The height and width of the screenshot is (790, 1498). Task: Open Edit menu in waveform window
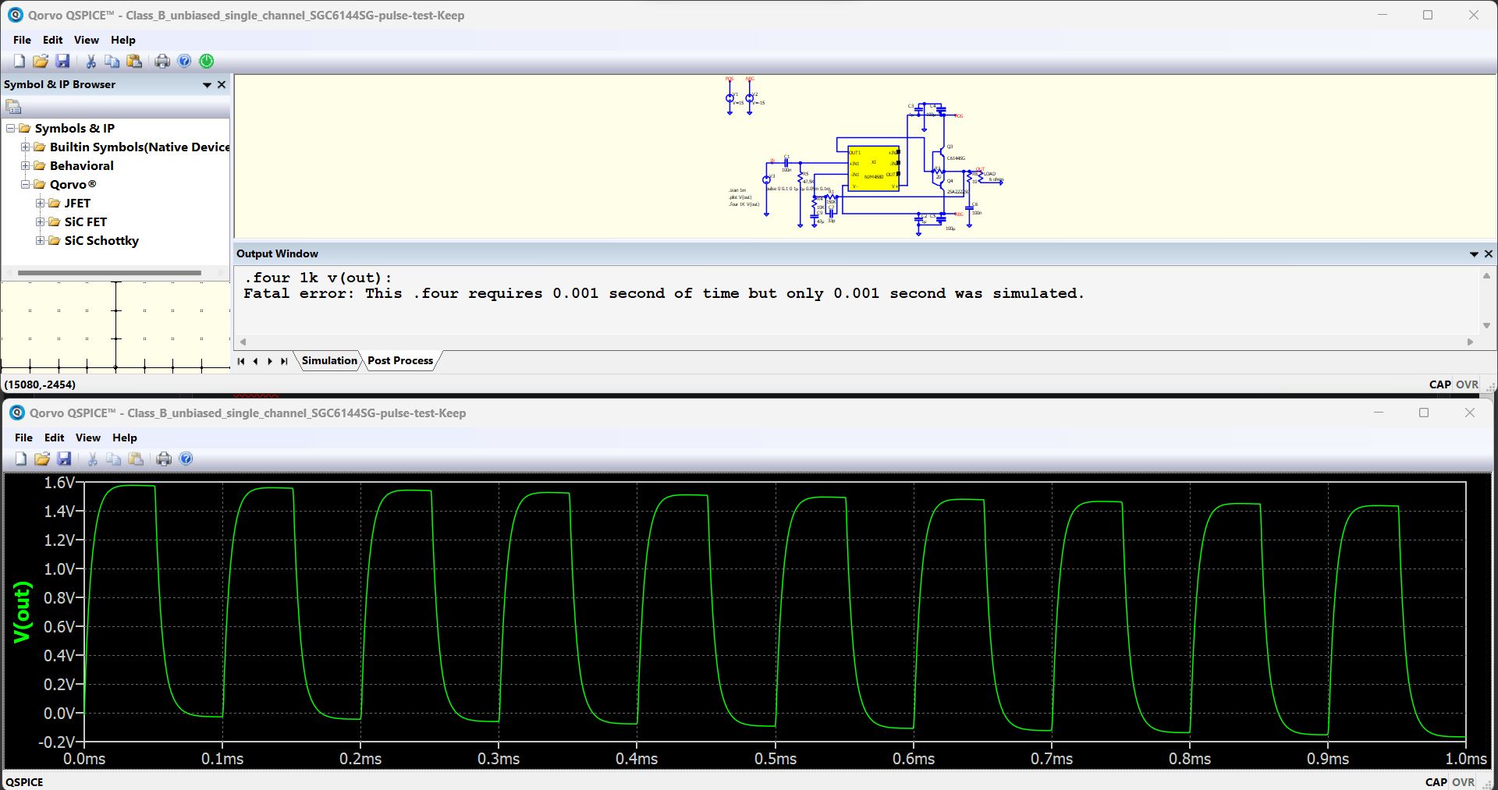click(x=54, y=438)
